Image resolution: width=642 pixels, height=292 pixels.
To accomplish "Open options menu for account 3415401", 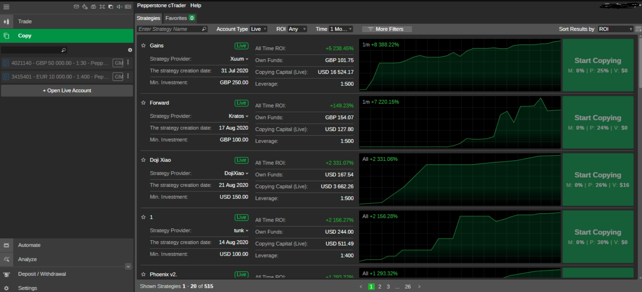I will pyautogui.click(x=128, y=76).
